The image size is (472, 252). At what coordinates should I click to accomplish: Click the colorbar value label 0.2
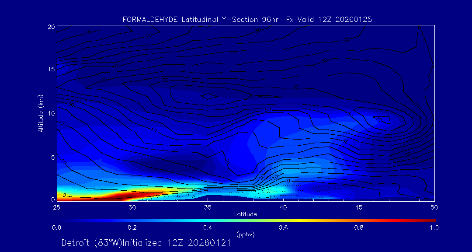click(x=132, y=227)
